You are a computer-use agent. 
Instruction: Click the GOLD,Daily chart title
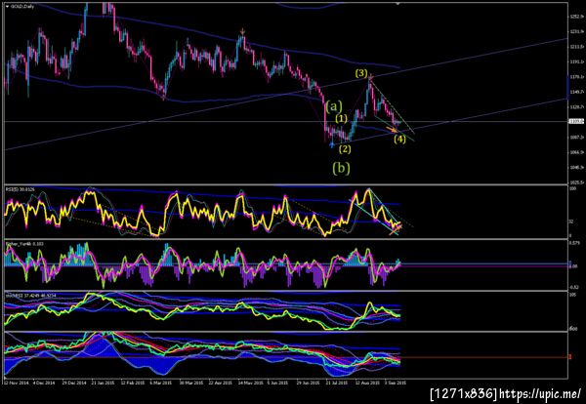22,7
